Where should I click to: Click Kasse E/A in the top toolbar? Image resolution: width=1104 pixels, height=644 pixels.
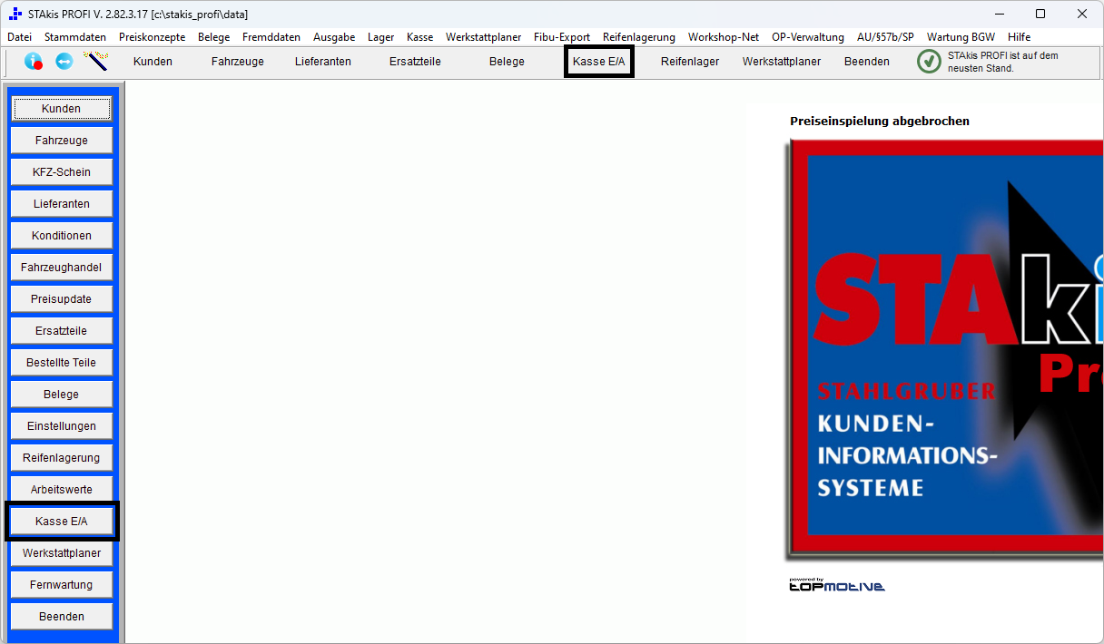[x=599, y=62]
